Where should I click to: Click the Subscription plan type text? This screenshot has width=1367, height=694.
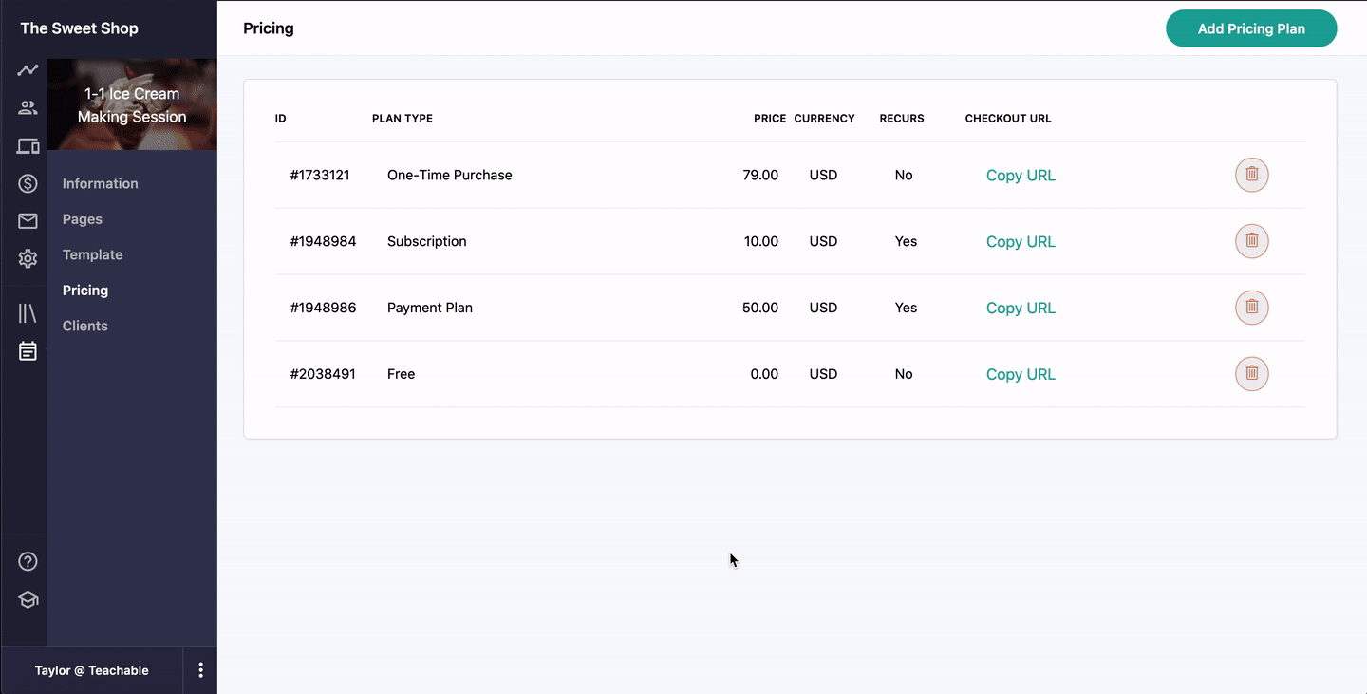[x=426, y=241]
